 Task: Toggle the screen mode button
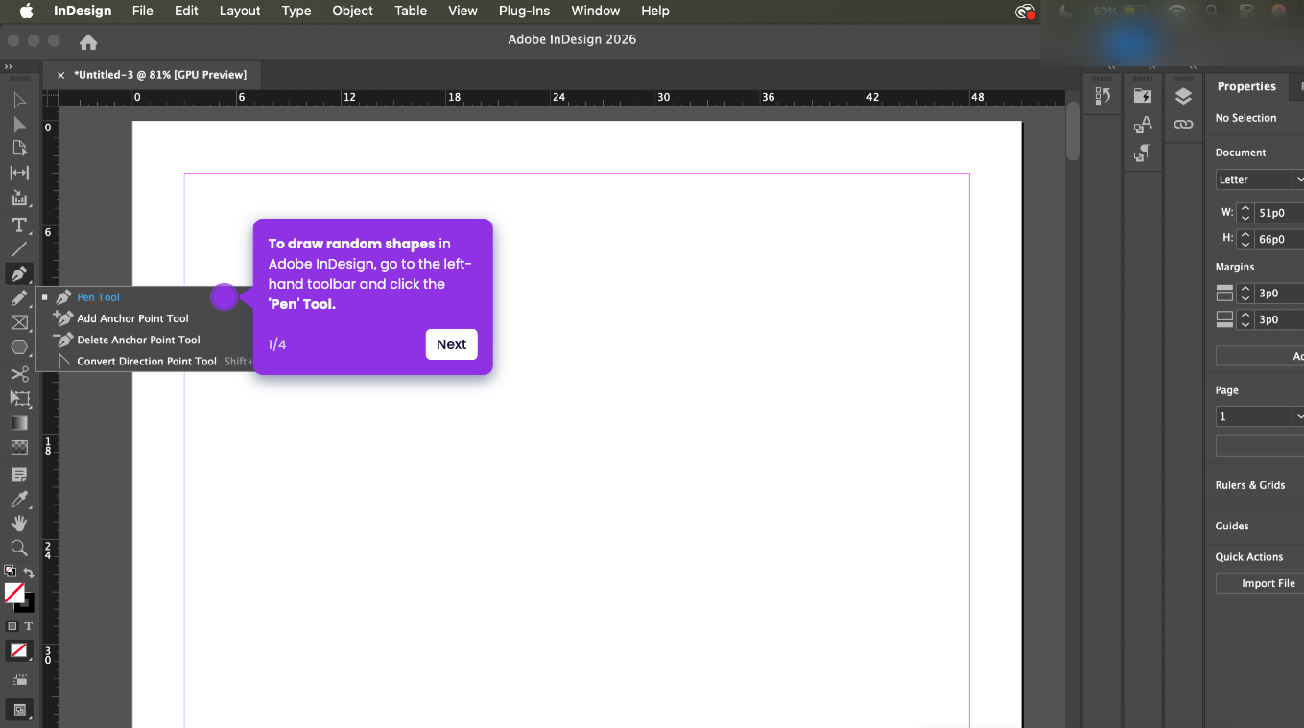point(19,711)
